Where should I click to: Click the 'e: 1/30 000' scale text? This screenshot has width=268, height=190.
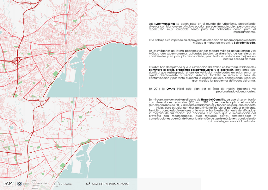[66, 184]
